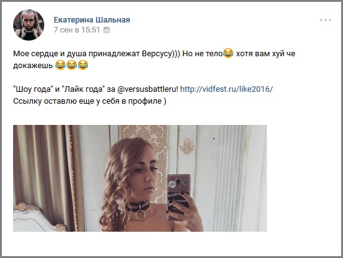Open the attached mirror selfie photo
Viewport: 343px width, 258px height.
tap(140, 178)
